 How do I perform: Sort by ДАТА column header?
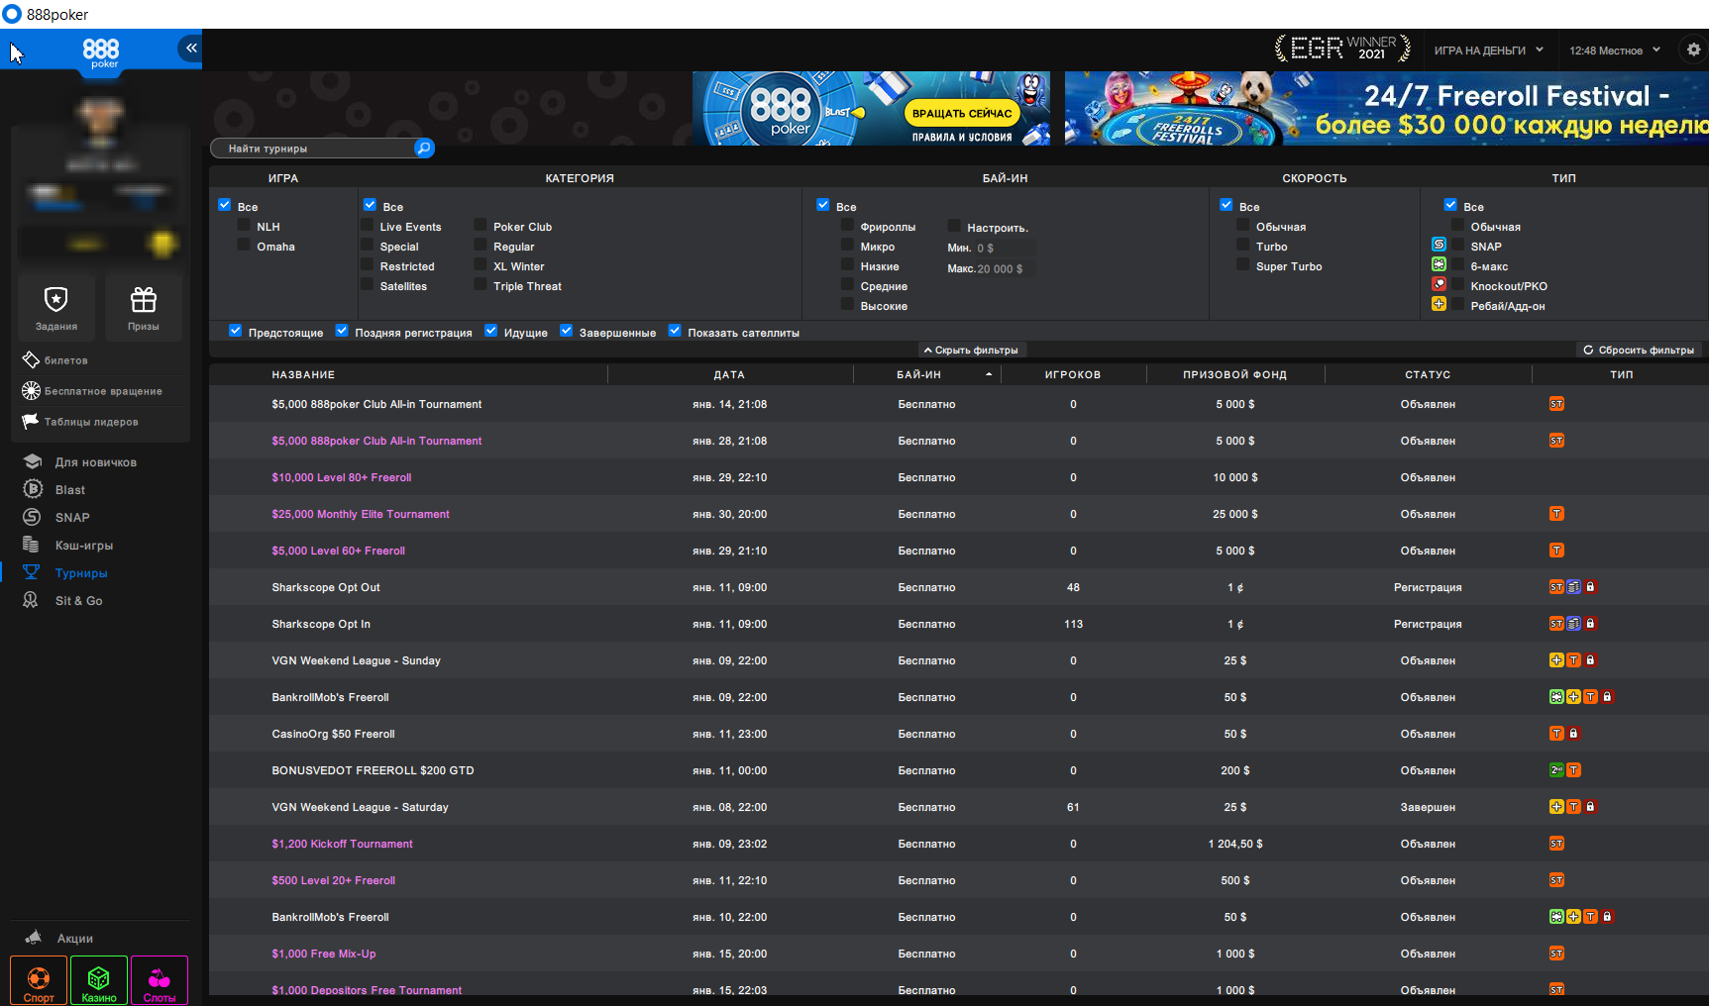[729, 374]
